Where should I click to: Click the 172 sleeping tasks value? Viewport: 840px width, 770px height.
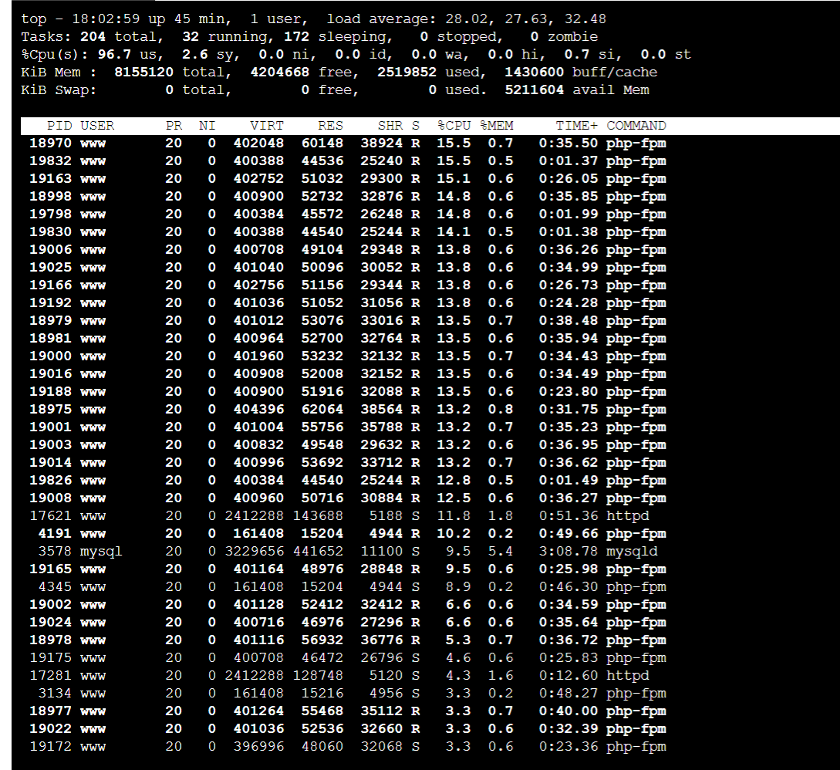297,37
